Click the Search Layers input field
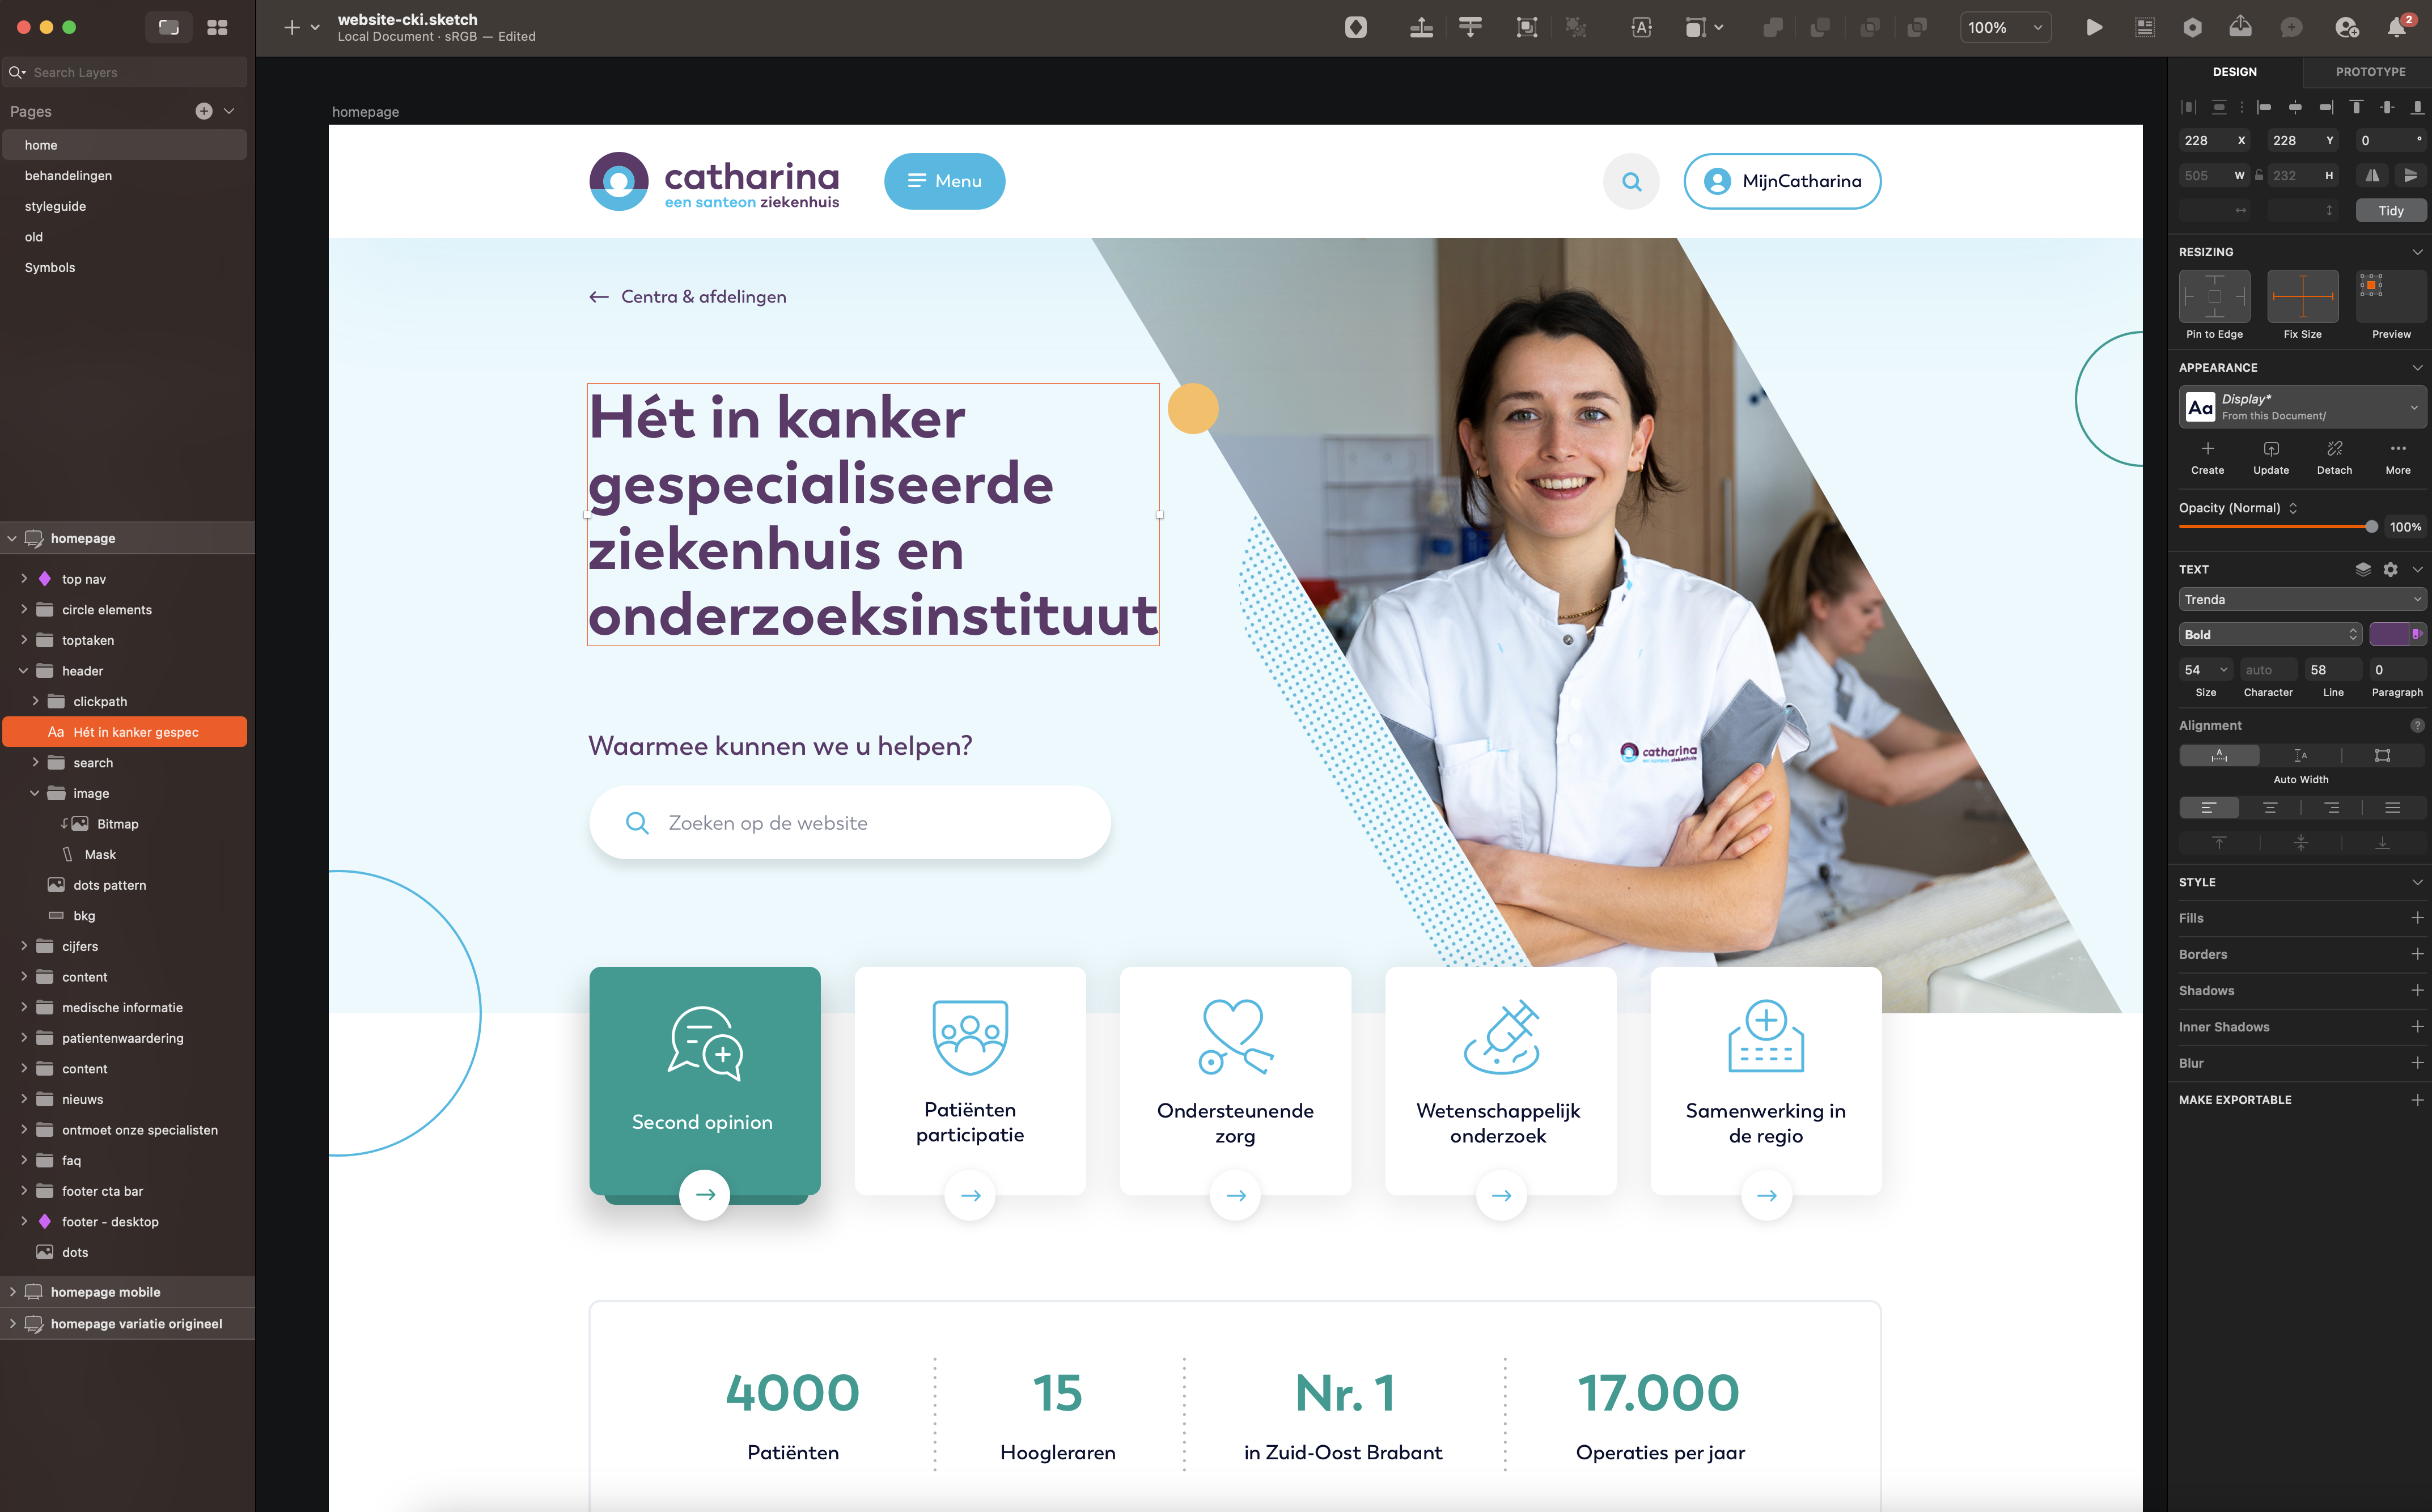The height and width of the screenshot is (1512, 2432). (130, 72)
